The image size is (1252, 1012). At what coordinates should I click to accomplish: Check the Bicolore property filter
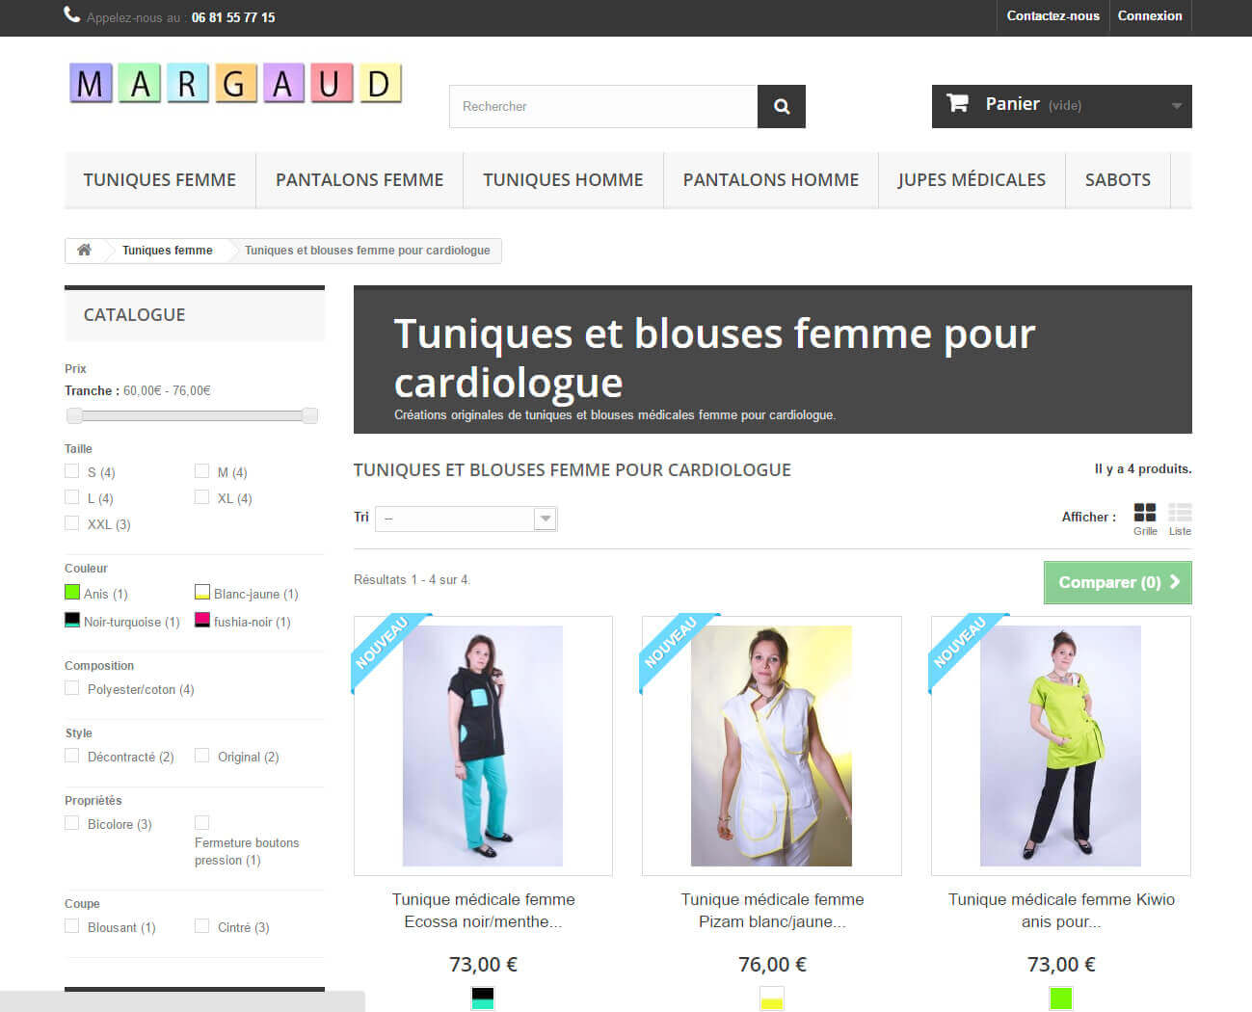72,823
